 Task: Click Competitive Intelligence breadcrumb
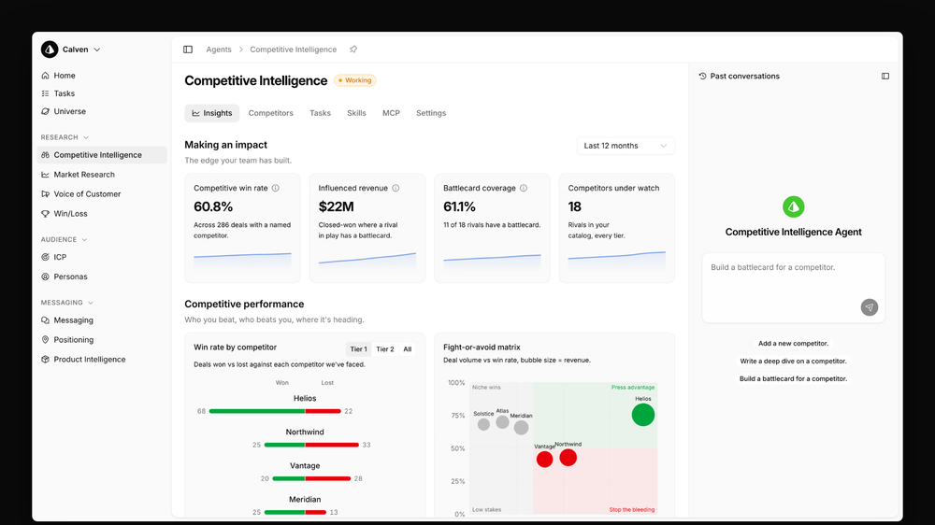[x=293, y=50]
